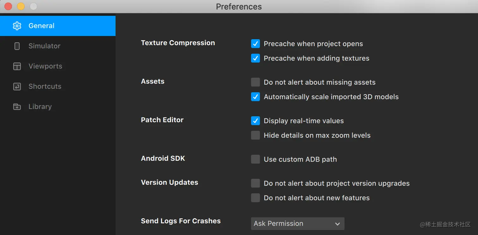Viewport: 478px width, 235px height.
Task: Open the Simulator preferences tab
Action: [44, 46]
